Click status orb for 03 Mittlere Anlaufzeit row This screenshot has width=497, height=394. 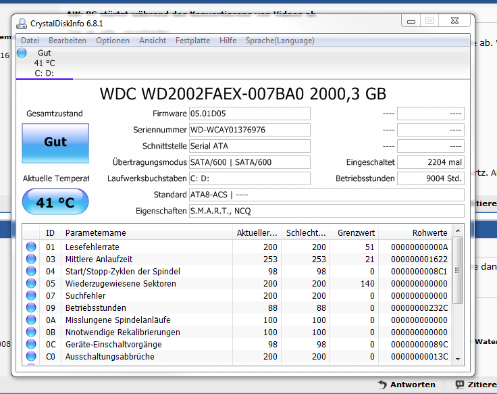pos(31,259)
